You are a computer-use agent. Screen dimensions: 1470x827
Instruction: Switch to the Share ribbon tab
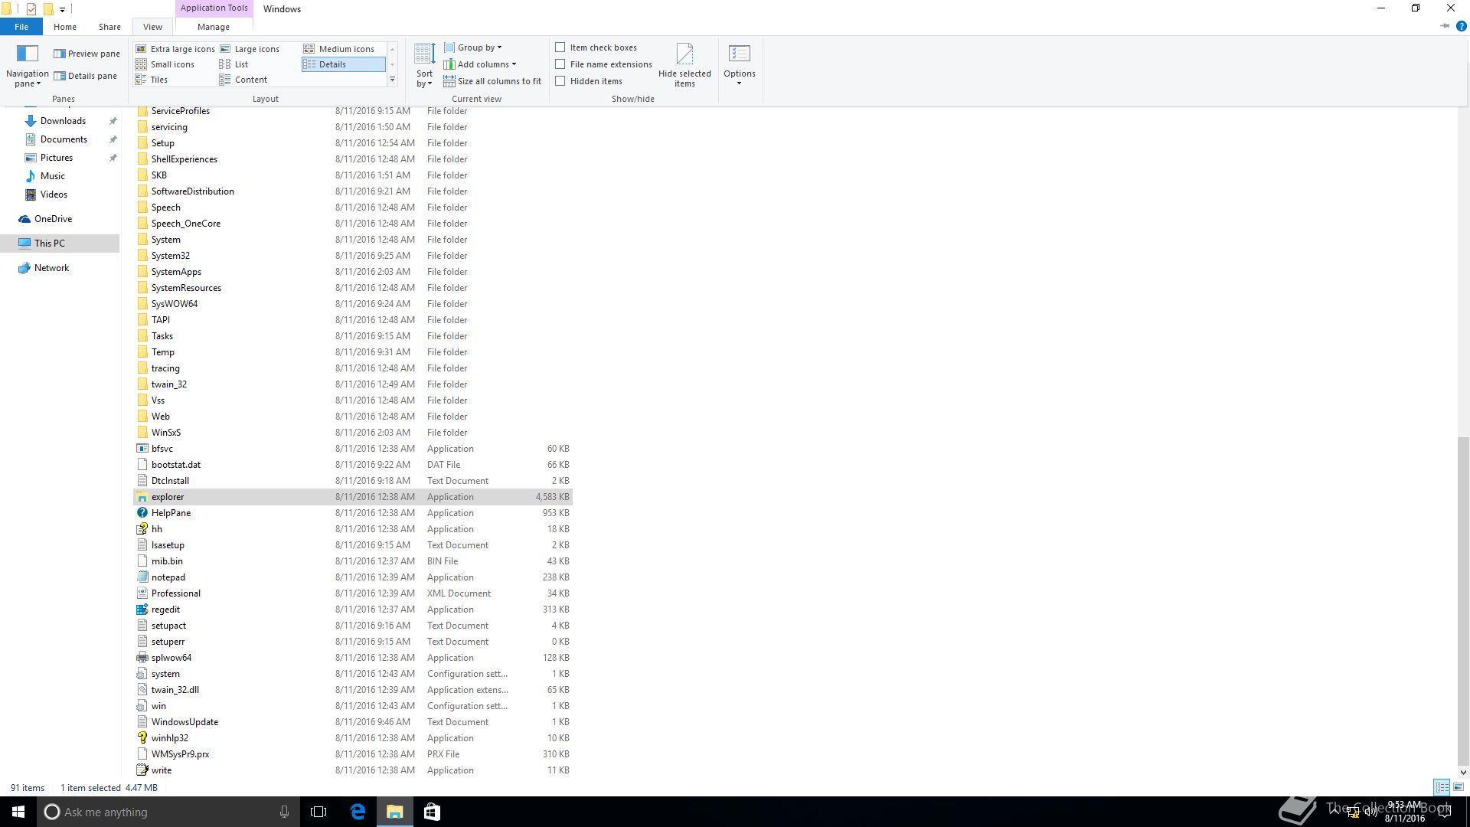tap(109, 27)
